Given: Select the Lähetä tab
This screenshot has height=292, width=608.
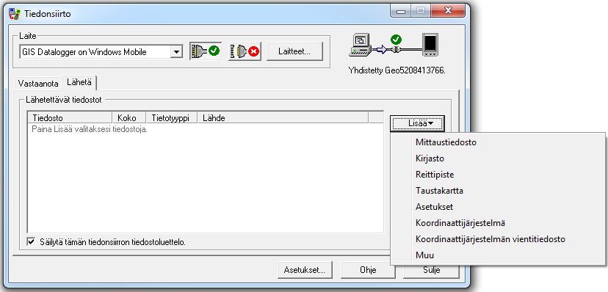Looking at the screenshot, I should click(x=79, y=82).
